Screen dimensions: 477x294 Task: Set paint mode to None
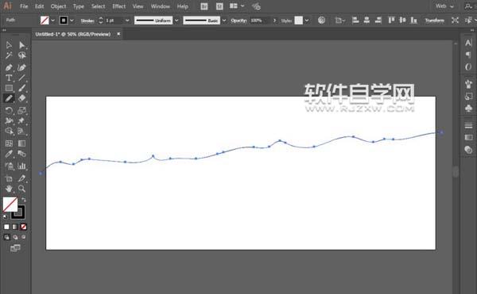point(23,227)
